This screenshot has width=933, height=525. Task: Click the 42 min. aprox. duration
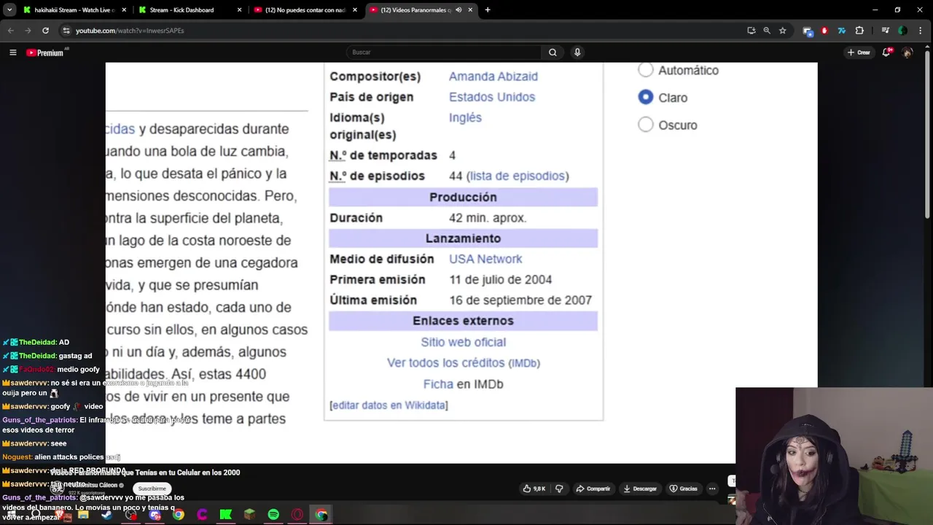tap(488, 217)
